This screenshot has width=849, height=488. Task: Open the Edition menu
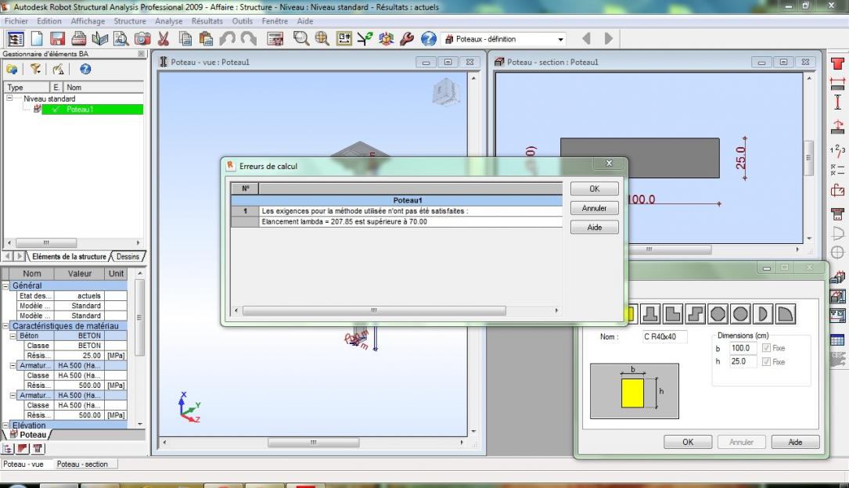[49, 21]
